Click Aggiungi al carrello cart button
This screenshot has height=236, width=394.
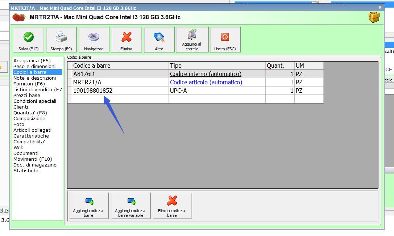click(x=192, y=39)
